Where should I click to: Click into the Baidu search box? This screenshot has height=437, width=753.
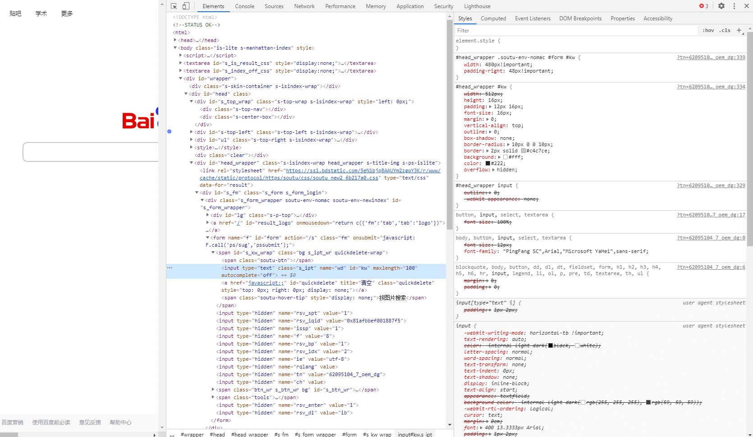point(91,152)
